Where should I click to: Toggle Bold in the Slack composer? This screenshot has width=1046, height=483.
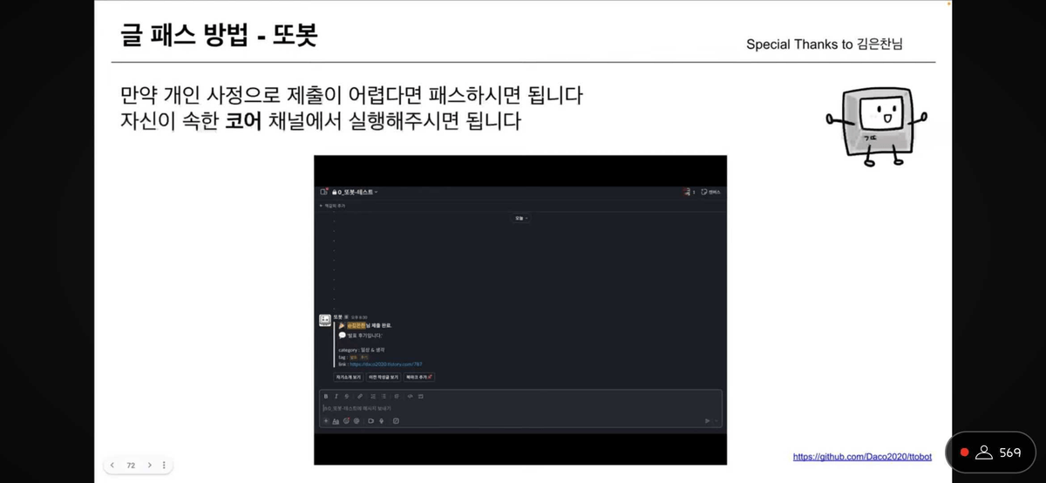326,397
